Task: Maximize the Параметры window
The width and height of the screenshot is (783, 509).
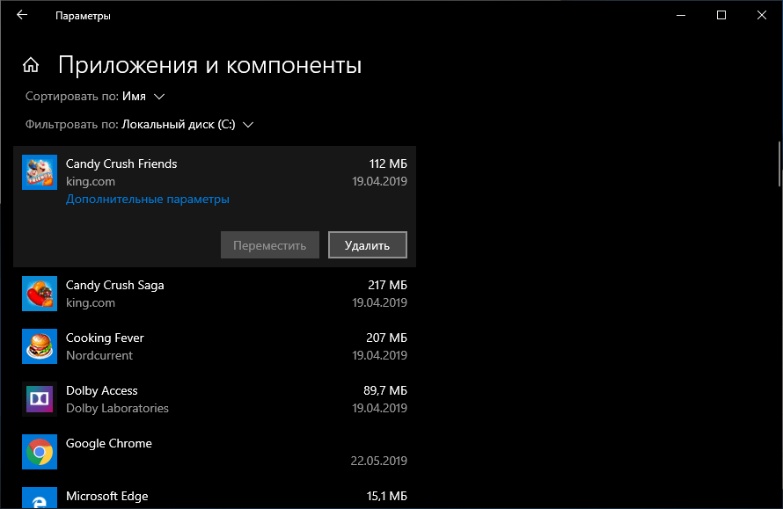Action: (x=721, y=15)
